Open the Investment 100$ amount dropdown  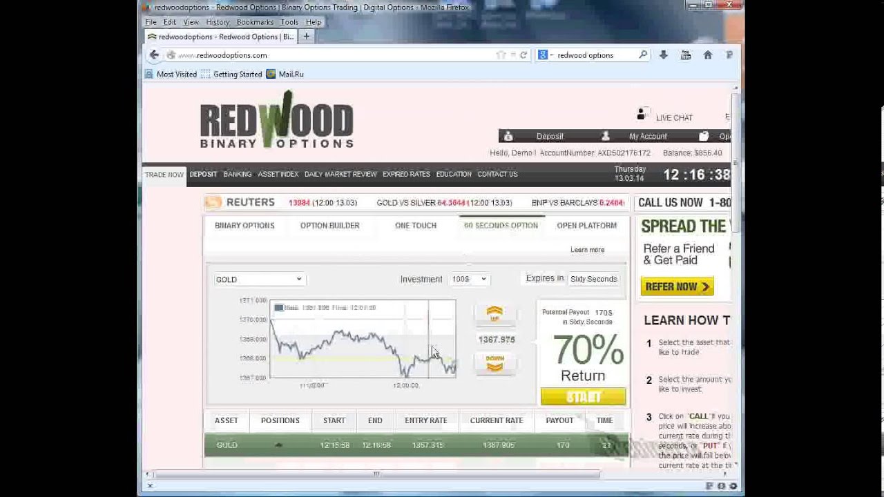pyautogui.click(x=469, y=279)
